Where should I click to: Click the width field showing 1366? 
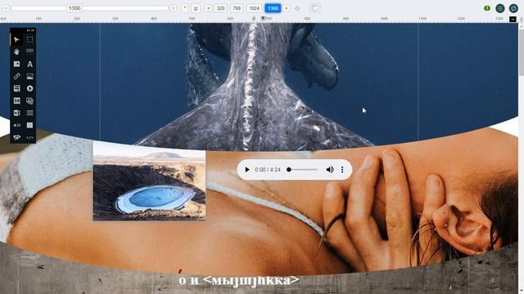pos(75,8)
